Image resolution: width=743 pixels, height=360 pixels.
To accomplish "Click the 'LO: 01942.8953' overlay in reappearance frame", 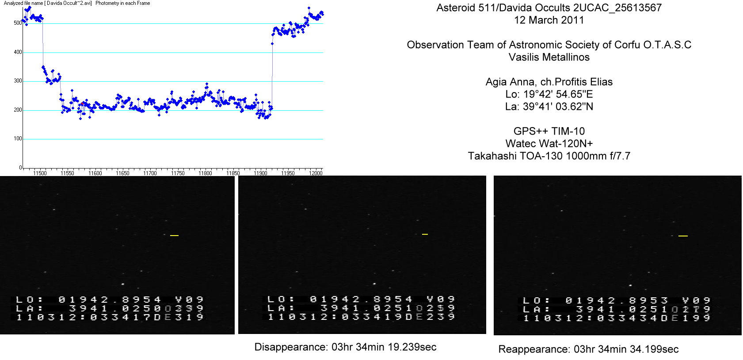I will [x=595, y=300].
